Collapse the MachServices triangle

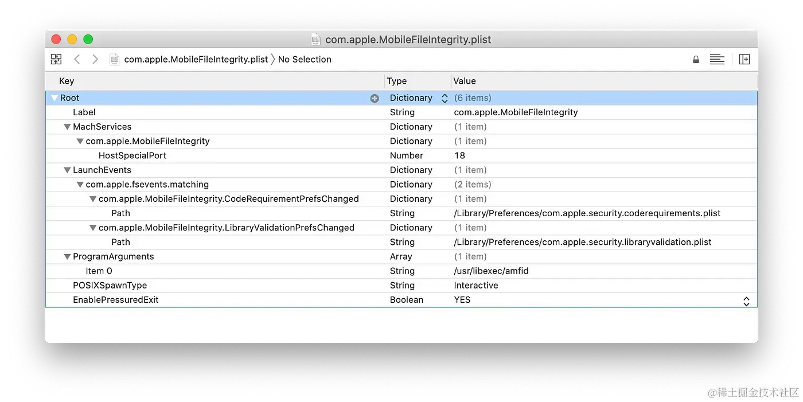[67, 127]
